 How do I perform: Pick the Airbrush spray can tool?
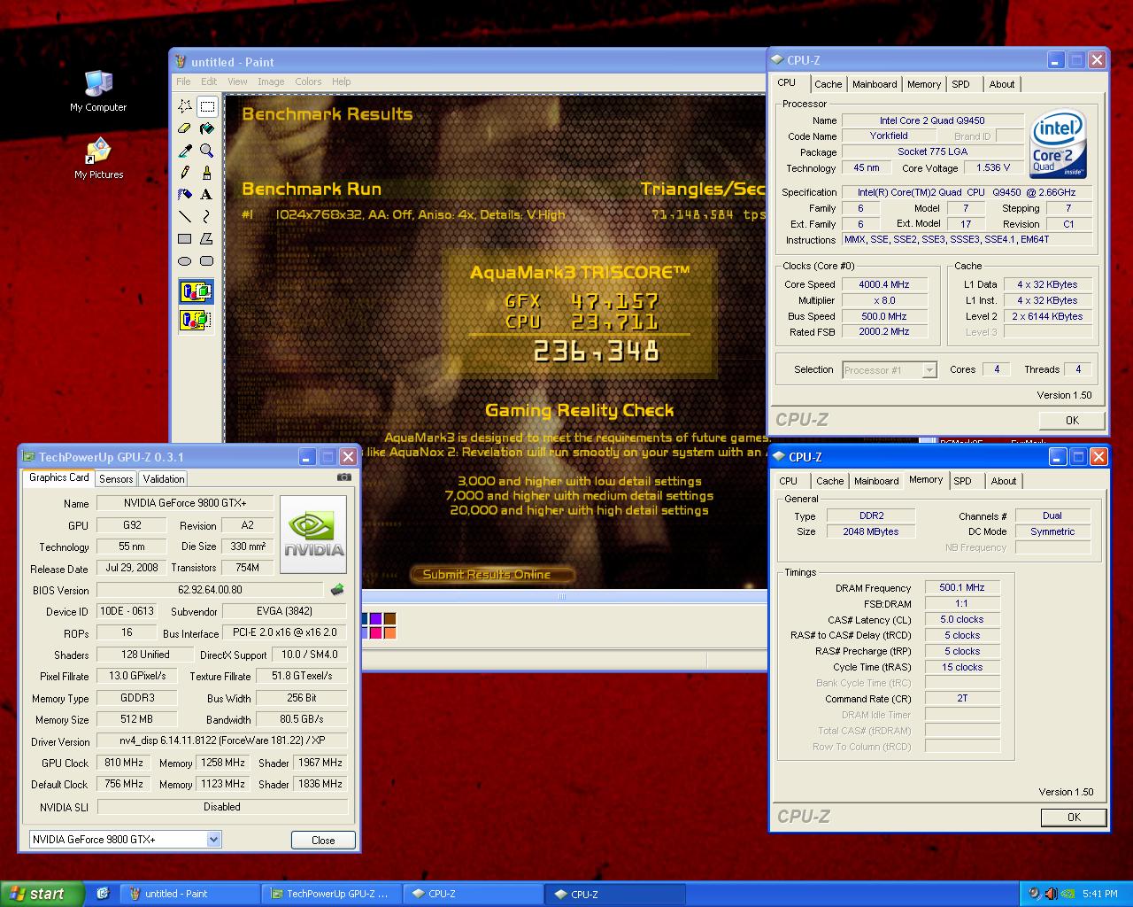click(185, 194)
